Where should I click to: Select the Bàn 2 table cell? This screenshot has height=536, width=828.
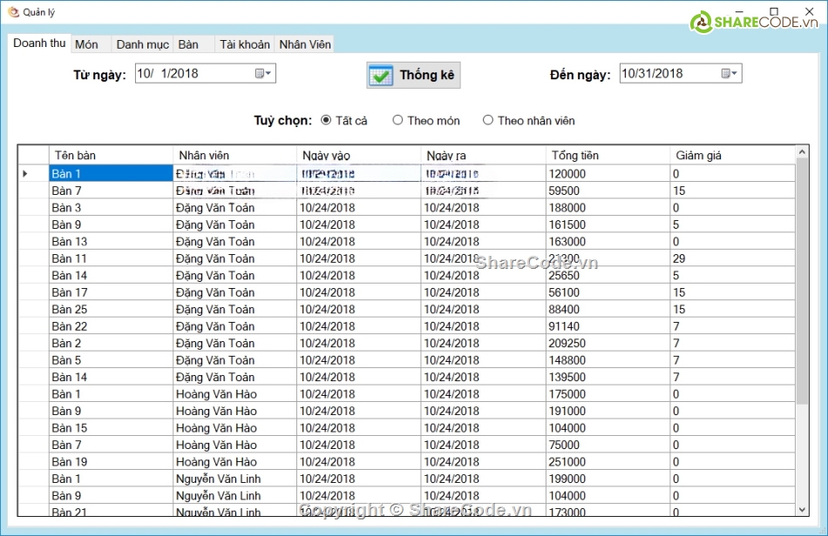click(111, 343)
